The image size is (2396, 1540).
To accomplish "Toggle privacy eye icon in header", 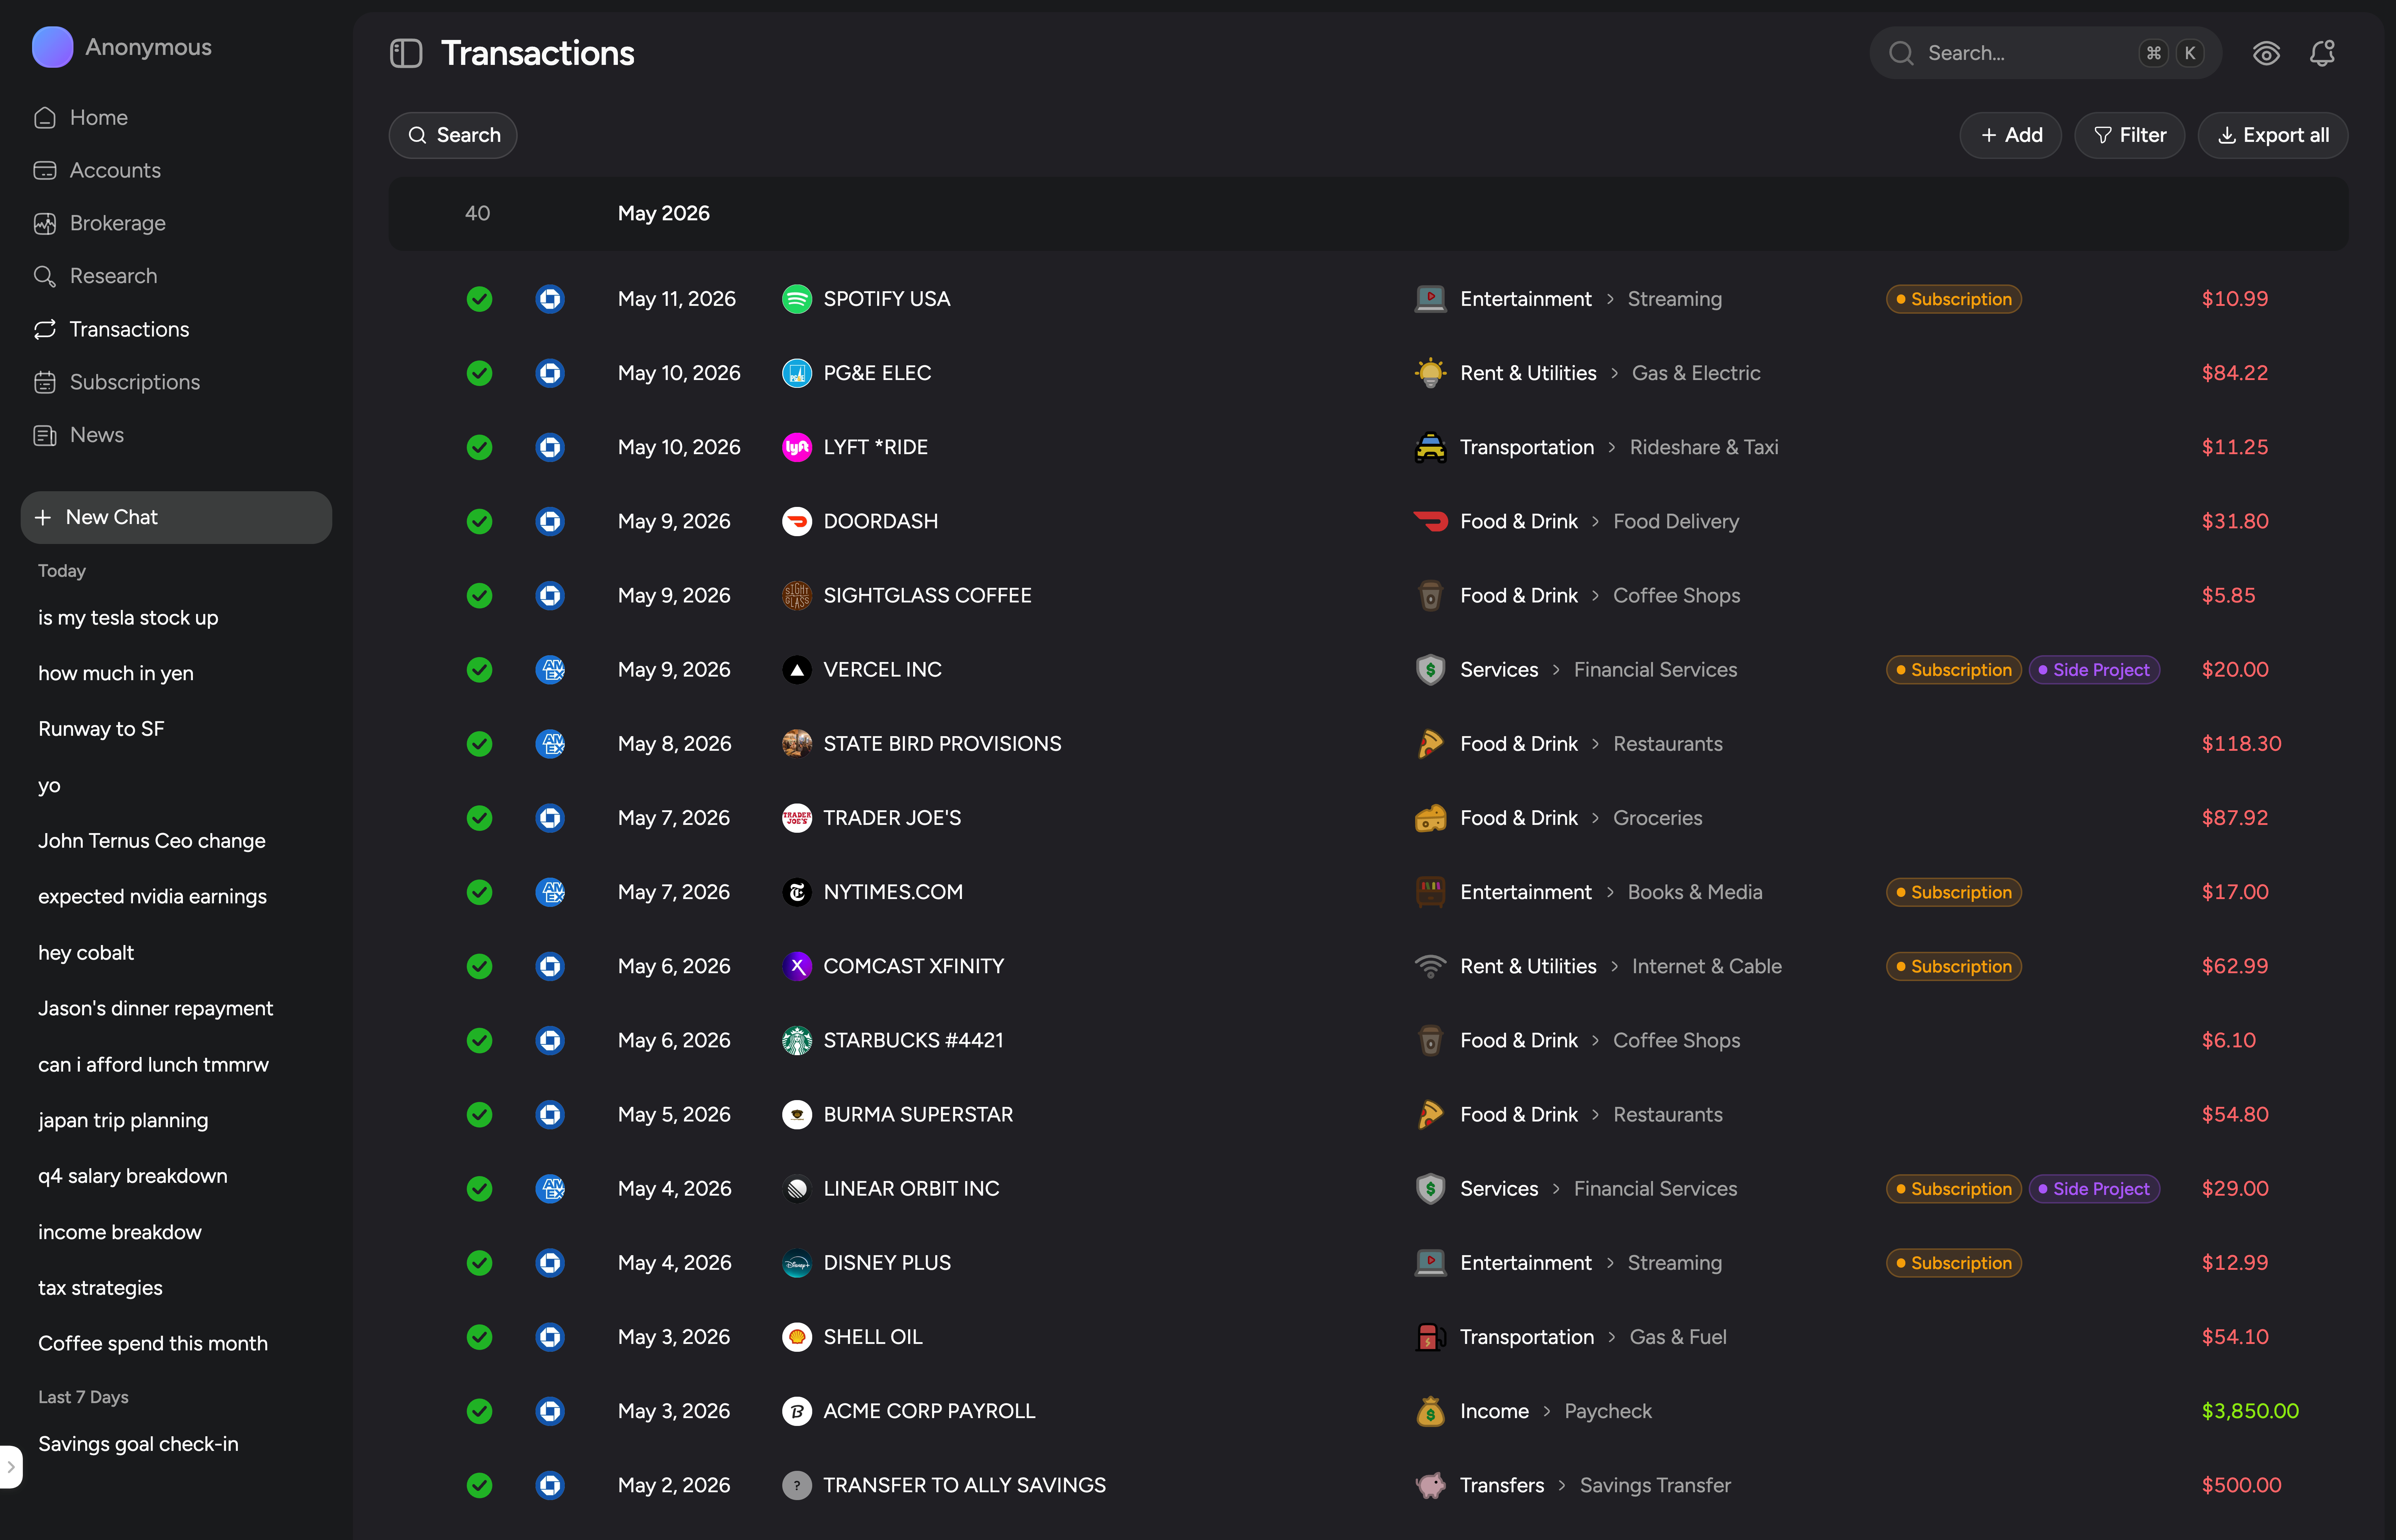I will [x=2266, y=53].
